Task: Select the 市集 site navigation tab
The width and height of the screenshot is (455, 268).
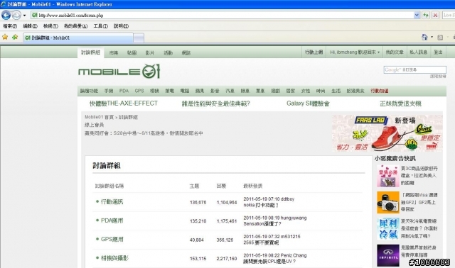Action: pos(114,52)
